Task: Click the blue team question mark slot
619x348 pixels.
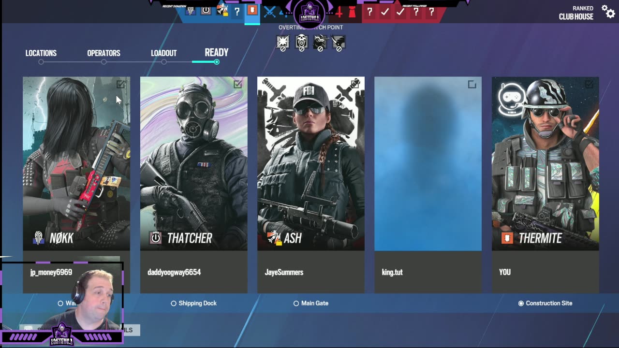Action: [237, 12]
